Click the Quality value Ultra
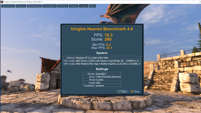Viewport: 201px width, 113px height. coord(98,83)
